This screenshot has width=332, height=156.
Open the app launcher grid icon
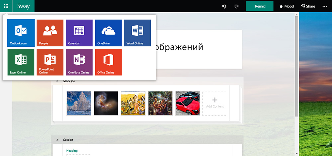pyautogui.click(x=6, y=6)
